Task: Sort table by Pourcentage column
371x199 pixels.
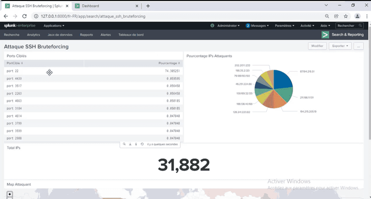Action: (x=169, y=63)
